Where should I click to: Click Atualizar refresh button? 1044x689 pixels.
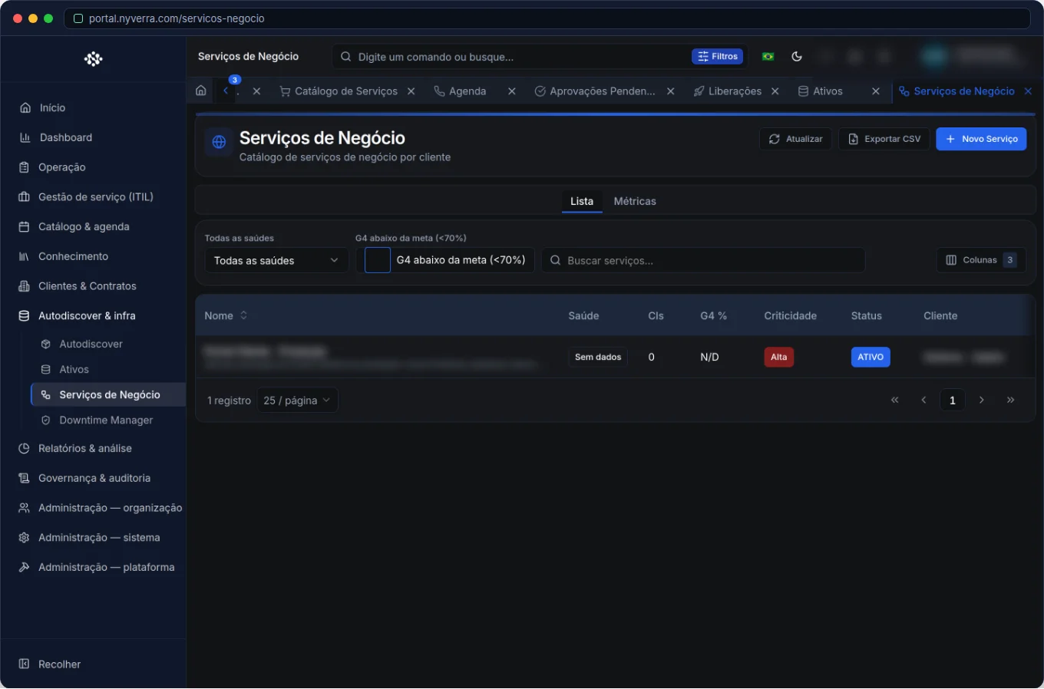pos(795,139)
